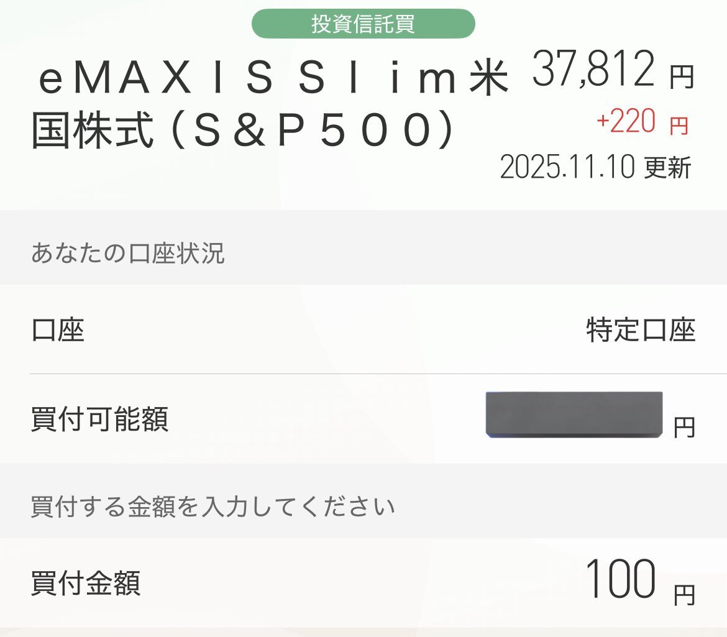Select the 特定口座 account type value
This screenshot has height=637, width=727.
pyautogui.click(x=640, y=330)
